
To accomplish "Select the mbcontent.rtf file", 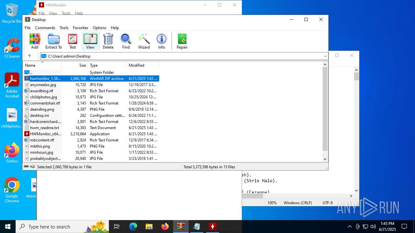I will 91,140.
